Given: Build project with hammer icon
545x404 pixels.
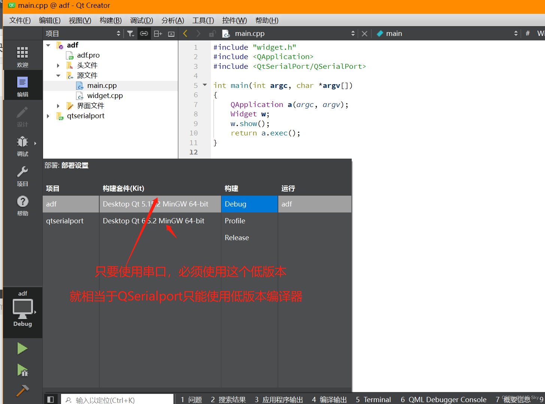Looking at the screenshot, I should pos(22,391).
